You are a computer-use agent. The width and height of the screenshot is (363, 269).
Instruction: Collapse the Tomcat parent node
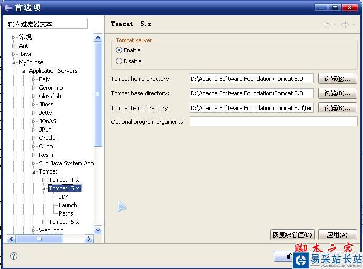[34, 172]
